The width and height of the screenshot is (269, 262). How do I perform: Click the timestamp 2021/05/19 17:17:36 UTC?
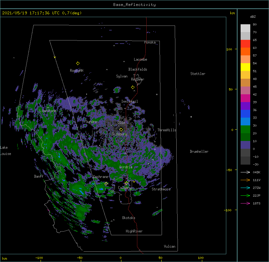[31, 13]
